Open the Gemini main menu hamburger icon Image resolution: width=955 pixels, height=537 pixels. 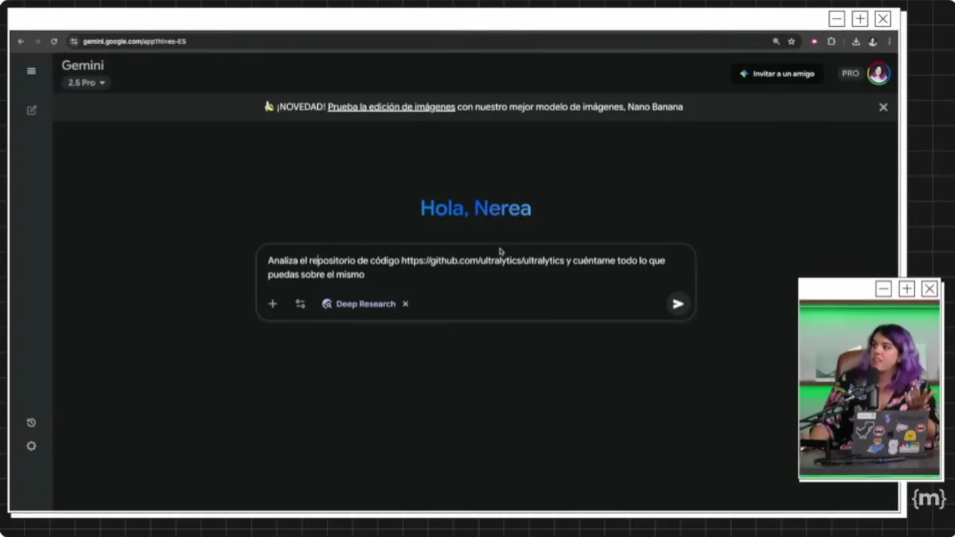[31, 71]
